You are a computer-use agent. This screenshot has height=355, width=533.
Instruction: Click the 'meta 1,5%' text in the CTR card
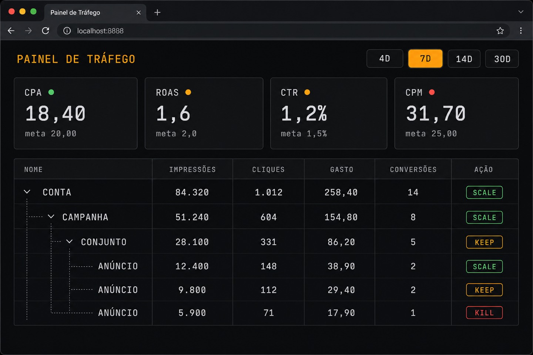pos(304,133)
